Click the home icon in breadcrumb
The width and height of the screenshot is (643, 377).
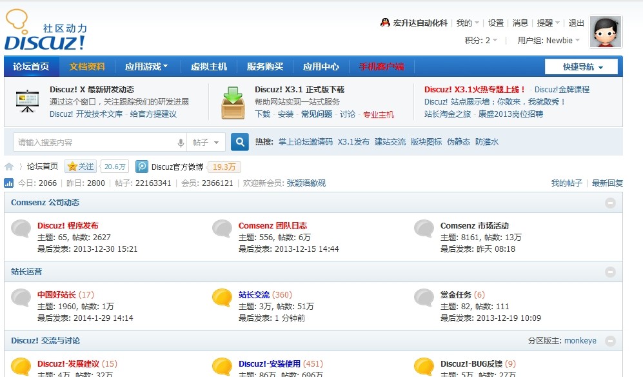coord(9,167)
